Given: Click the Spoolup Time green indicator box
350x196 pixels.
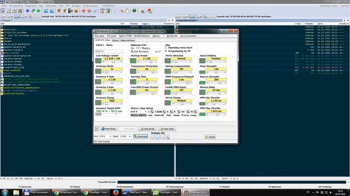Looking at the screenshot, I should pyautogui.click(x=133, y=82).
